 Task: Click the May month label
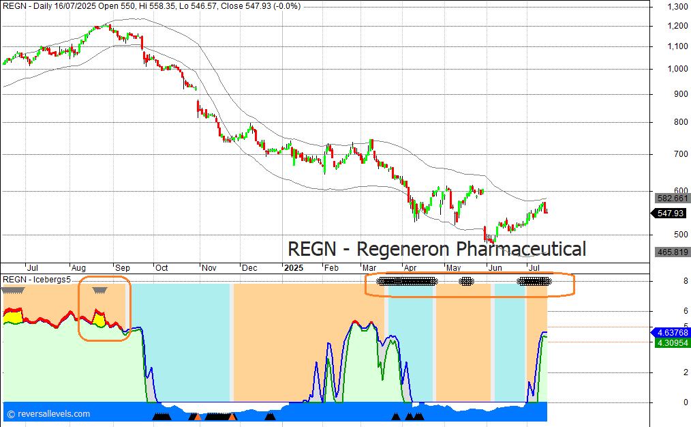(453, 268)
